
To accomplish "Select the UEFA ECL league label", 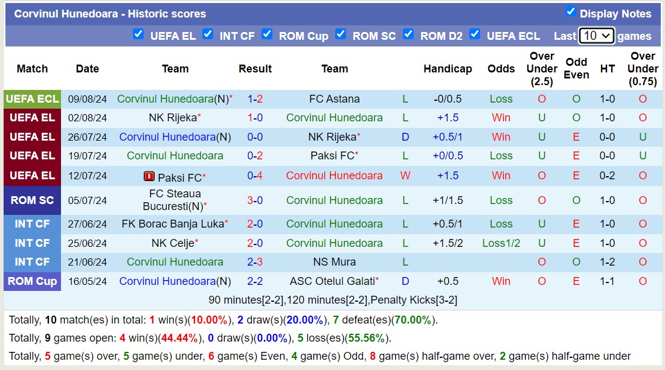I will click(x=32, y=99).
